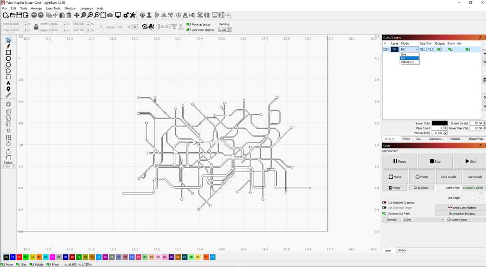The image size is (486, 267).
Task: Activate the Pan/move view arrows icon
Action: [76, 15]
